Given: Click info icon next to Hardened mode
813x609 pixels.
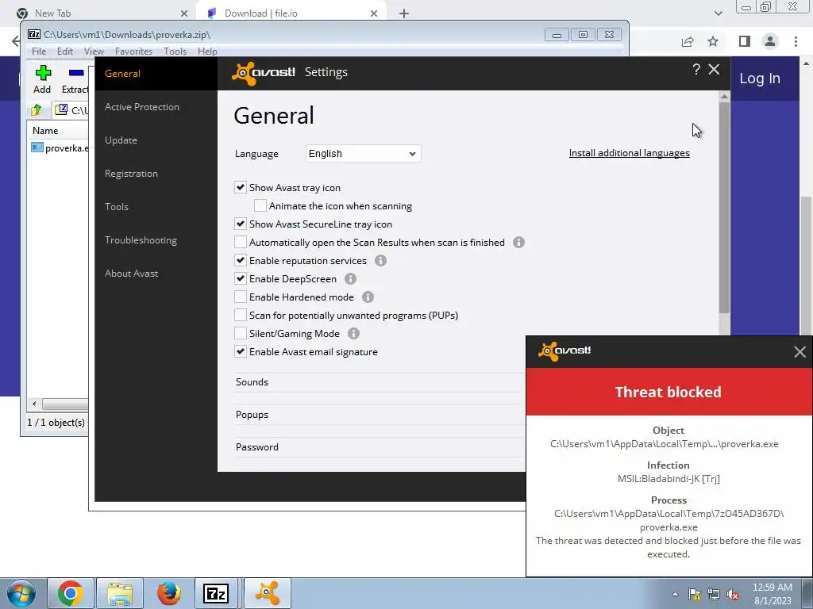Looking at the screenshot, I should [368, 297].
